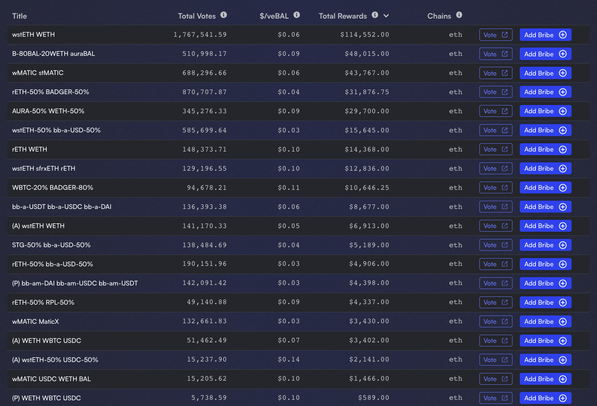Image resolution: width=597 pixels, height=406 pixels.
Task: Open the $/veBAL info tooltip
Action: 296,16
